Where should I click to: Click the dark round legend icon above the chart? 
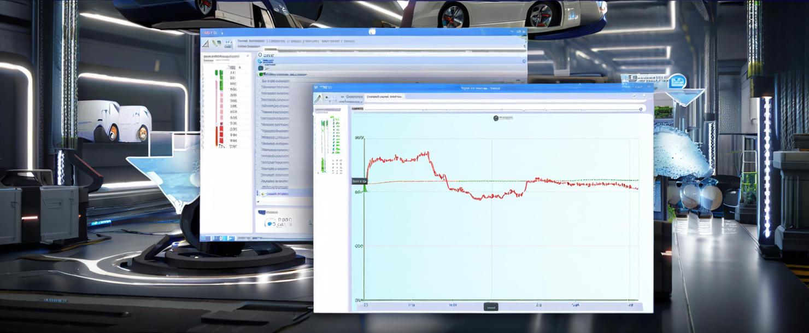point(496,118)
